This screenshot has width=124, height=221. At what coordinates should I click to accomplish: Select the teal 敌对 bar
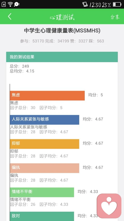[42, 216]
